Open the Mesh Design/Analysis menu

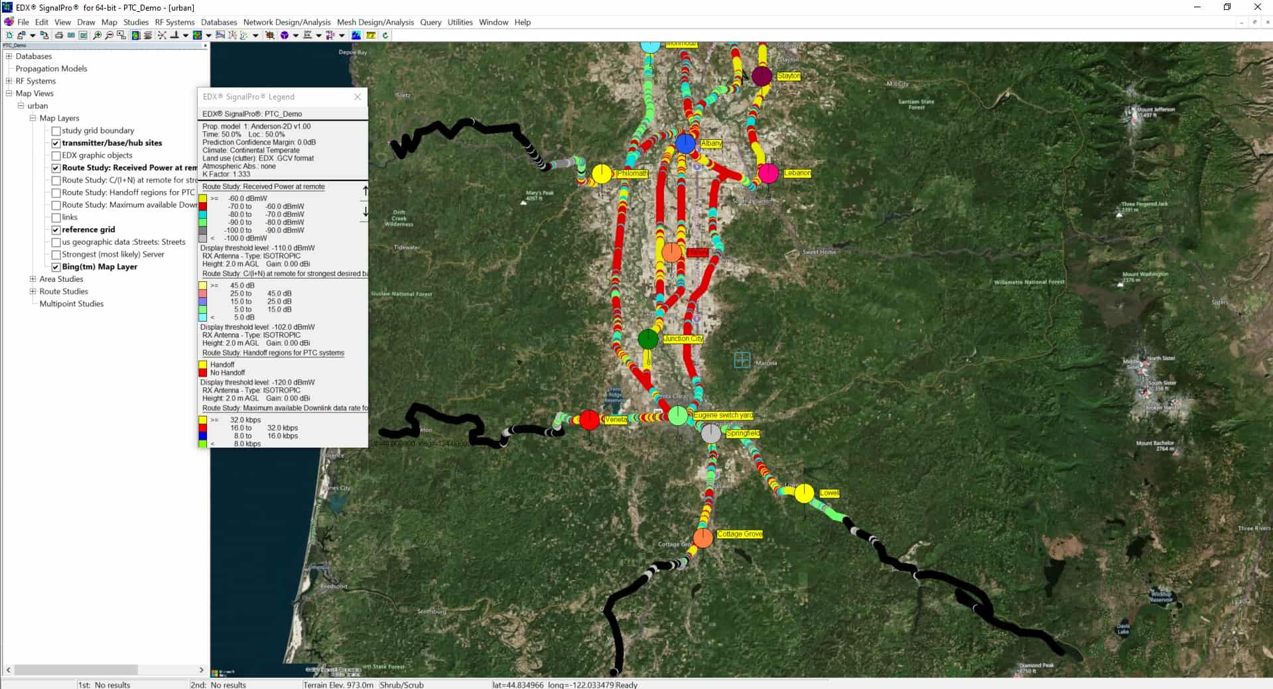pyautogui.click(x=375, y=22)
